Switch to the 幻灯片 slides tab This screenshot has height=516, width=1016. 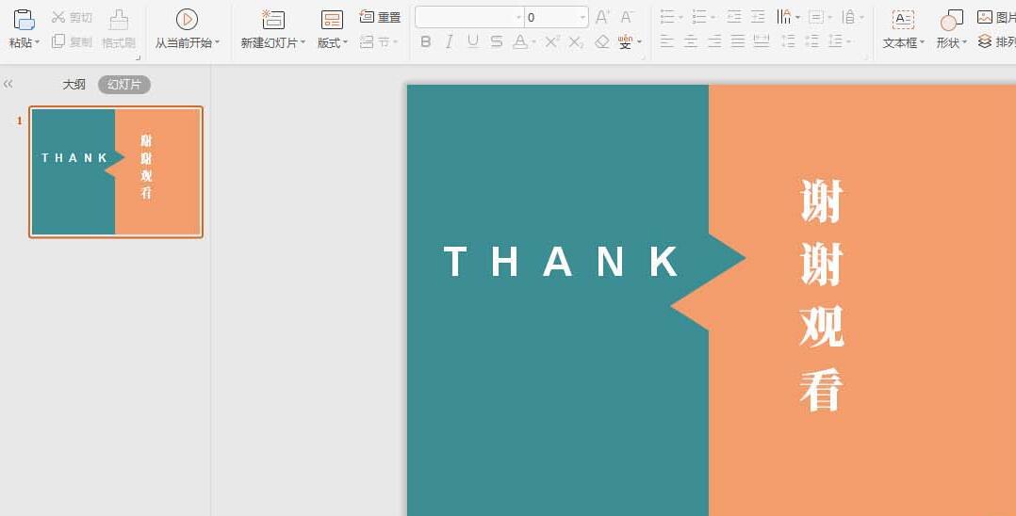124,85
